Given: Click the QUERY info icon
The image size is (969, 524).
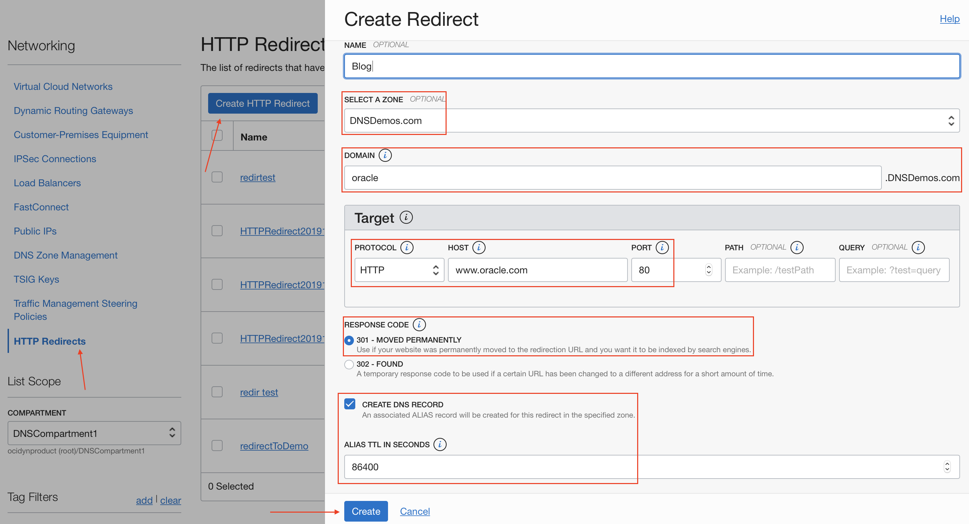Looking at the screenshot, I should click(x=918, y=247).
